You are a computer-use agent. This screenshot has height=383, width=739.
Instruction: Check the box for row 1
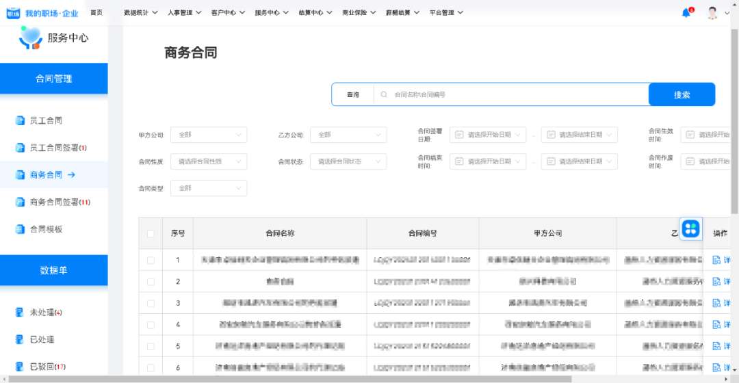tap(151, 260)
